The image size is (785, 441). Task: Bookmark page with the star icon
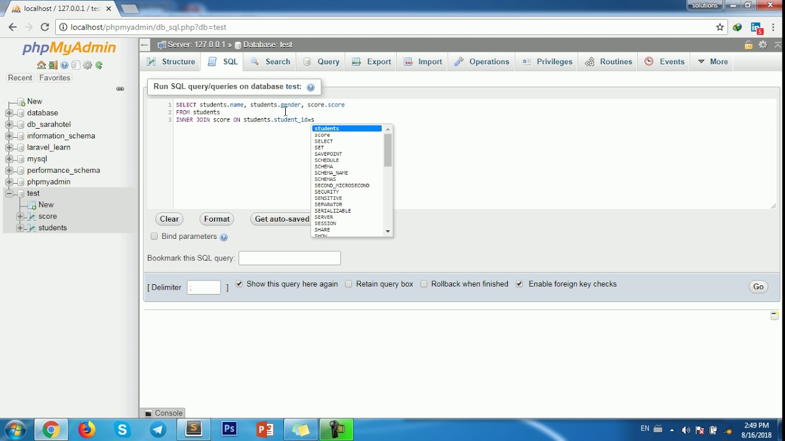coord(720,27)
